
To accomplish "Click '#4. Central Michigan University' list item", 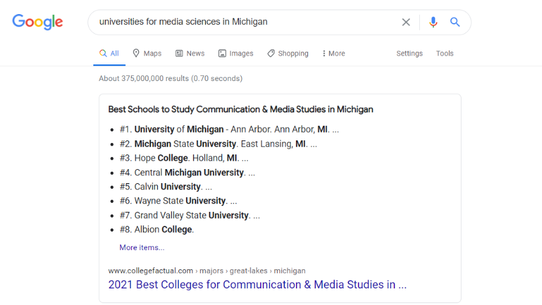I will click(x=187, y=172).
